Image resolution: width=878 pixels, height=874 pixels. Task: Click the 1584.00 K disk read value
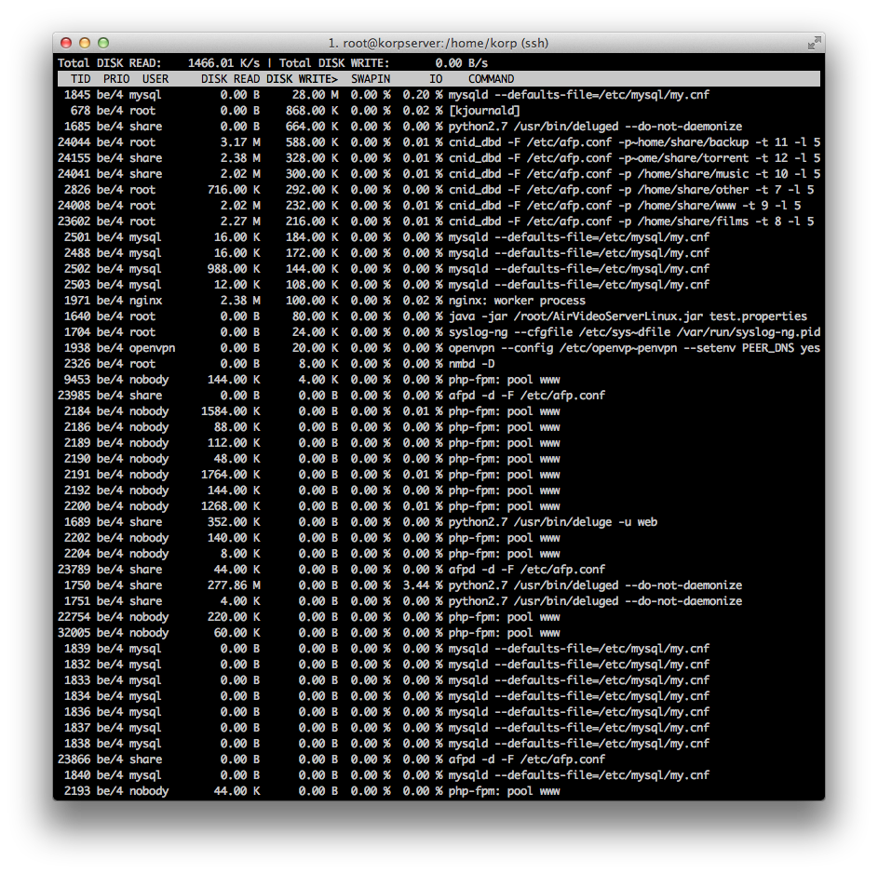(230, 411)
